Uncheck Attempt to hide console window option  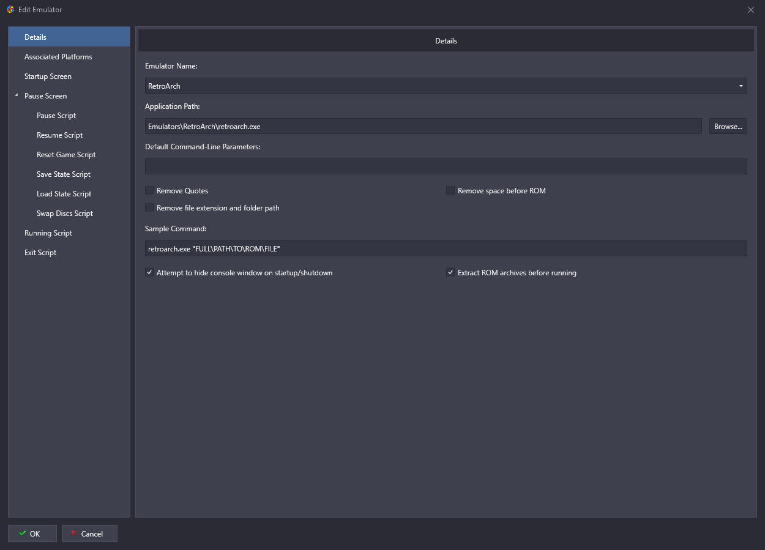point(149,273)
